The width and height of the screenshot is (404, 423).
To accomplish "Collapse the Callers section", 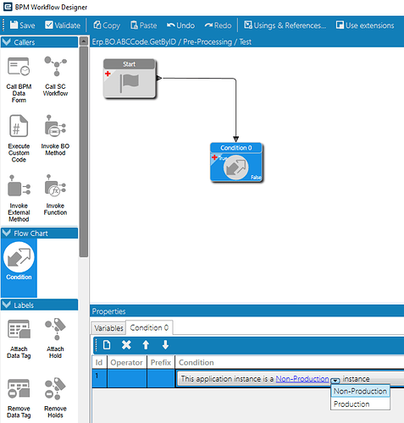I will tap(6, 42).
